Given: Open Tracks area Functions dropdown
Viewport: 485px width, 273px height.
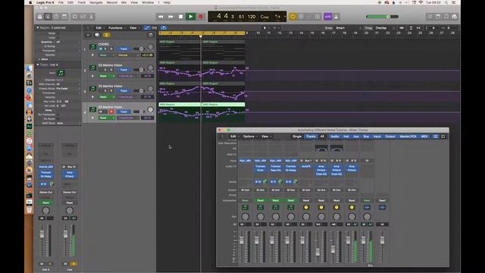Looking at the screenshot, I should coord(116,28).
